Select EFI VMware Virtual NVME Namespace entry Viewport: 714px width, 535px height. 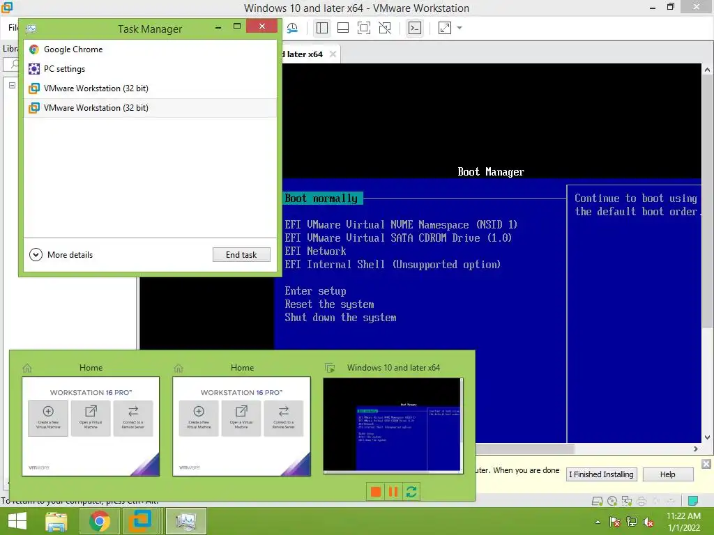pyautogui.click(x=401, y=225)
